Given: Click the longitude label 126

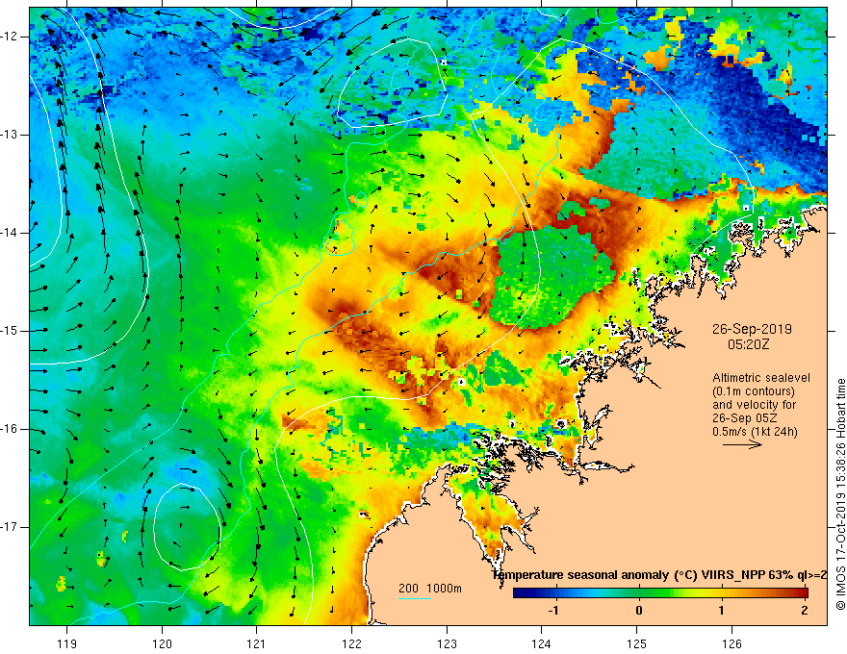Looking at the screenshot, I should click(x=731, y=643).
